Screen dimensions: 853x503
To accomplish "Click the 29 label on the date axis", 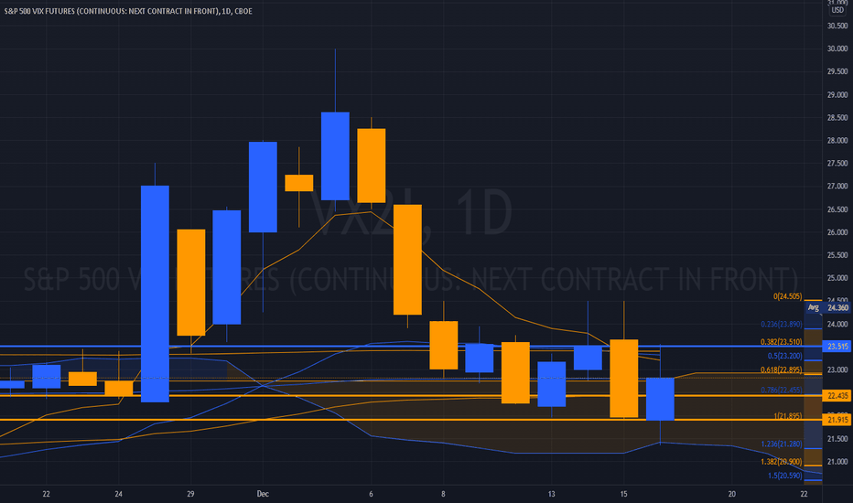I will click(190, 494).
